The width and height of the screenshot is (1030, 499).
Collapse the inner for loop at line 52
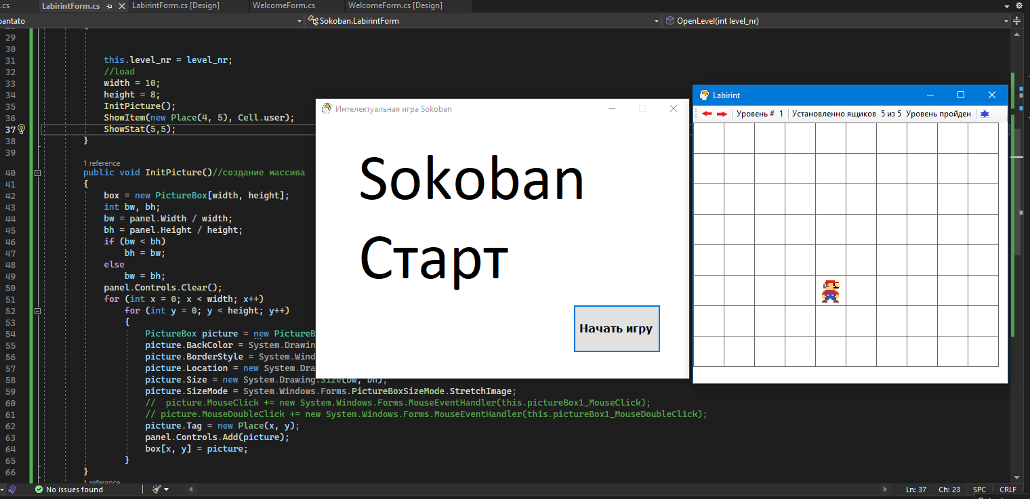pos(37,311)
